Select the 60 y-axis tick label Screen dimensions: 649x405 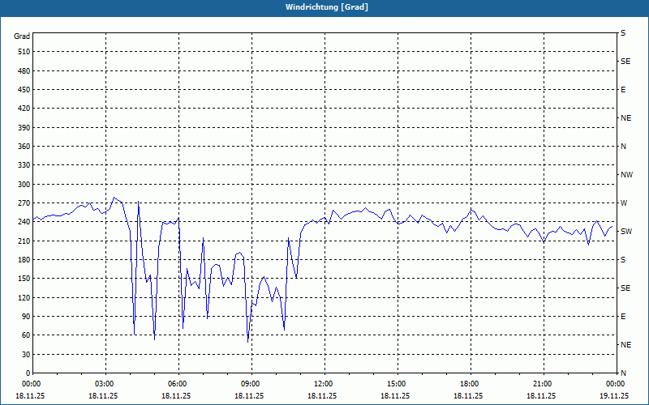26,335
